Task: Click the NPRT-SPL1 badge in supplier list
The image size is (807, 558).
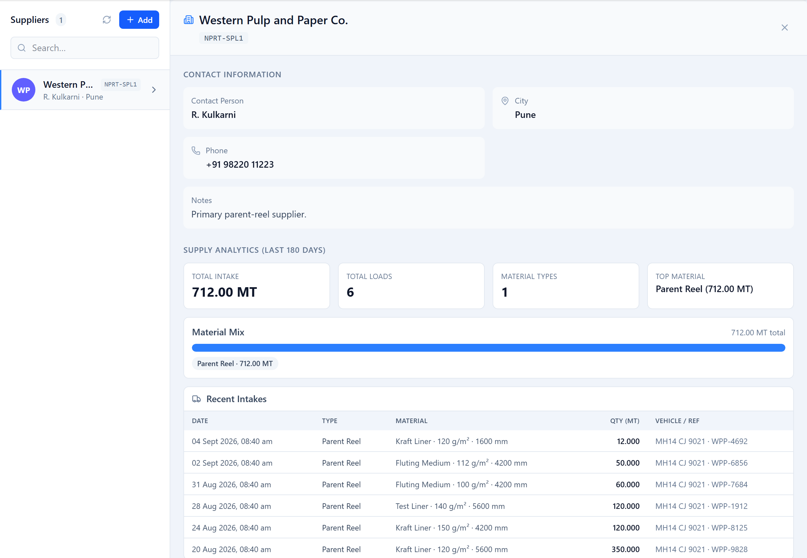Action: [121, 84]
